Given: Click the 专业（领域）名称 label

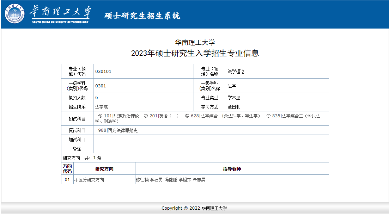Looking at the screenshot, I should [x=209, y=72].
